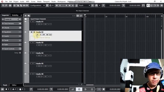This screenshot has height=92, width=164.
Task: Toggle the lower zone visibility button
Action: click(151, 5)
